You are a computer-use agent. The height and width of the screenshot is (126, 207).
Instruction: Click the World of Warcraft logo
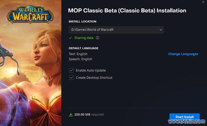click(30, 15)
